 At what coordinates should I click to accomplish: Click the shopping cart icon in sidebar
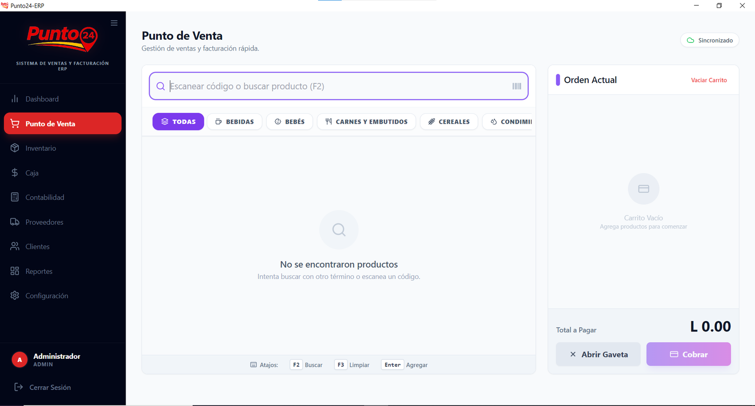(x=15, y=123)
